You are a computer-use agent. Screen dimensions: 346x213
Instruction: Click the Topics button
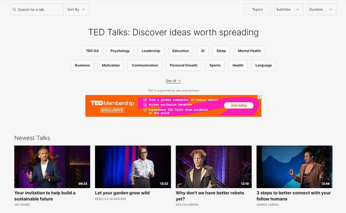257,9
